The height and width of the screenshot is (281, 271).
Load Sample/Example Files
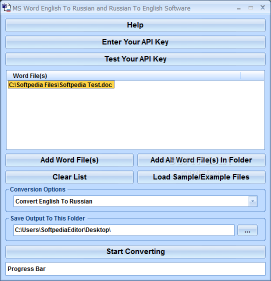[x=201, y=177]
